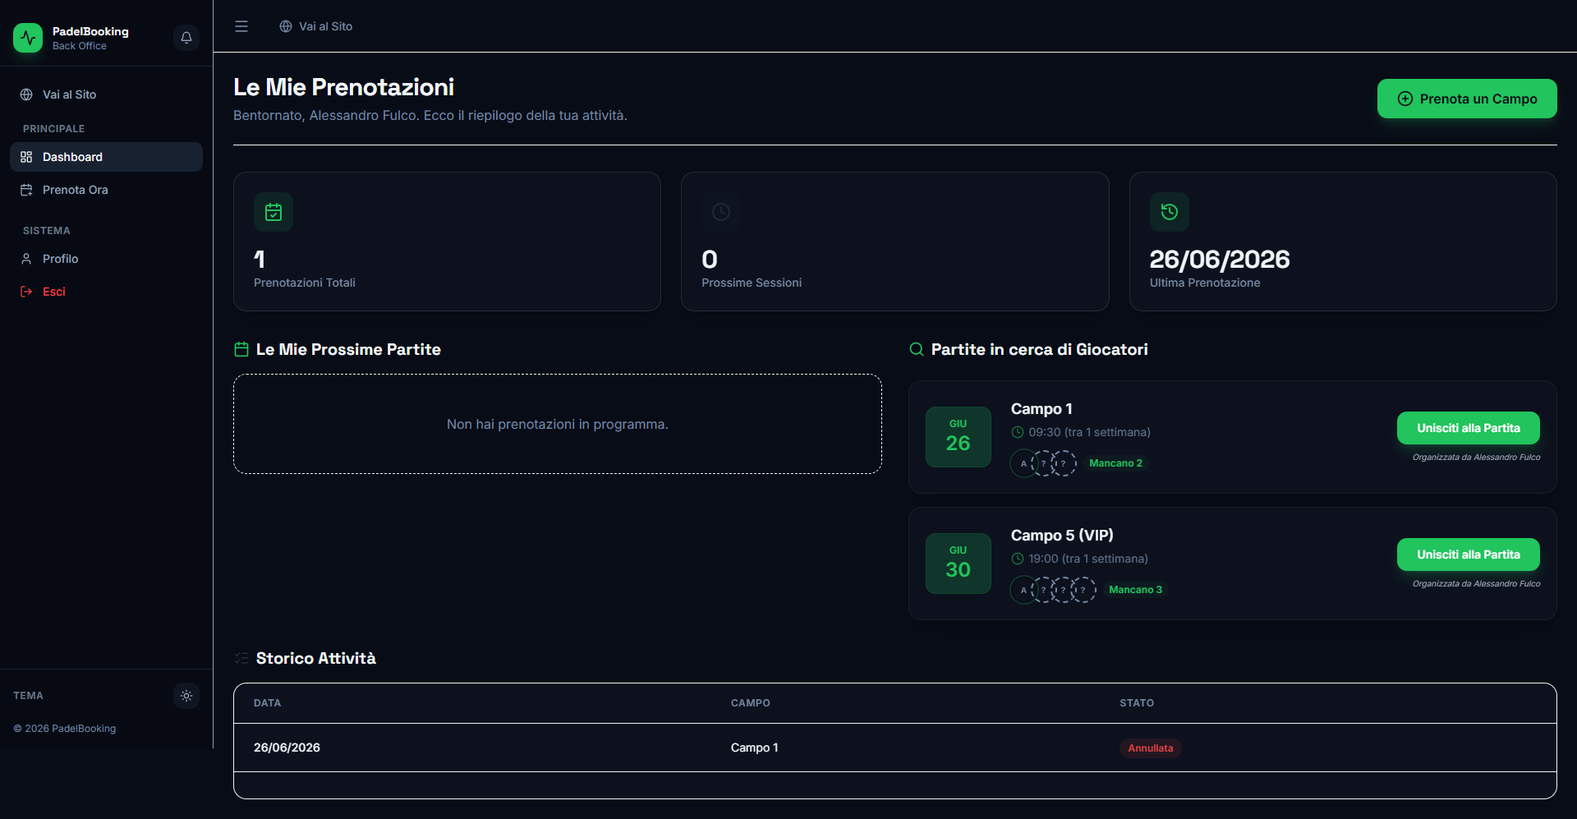Select Dashboard in the sidebar
Image resolution: width=1577 pixels, height=819 pixels.
pyautogui.click(x=106, y=157)
